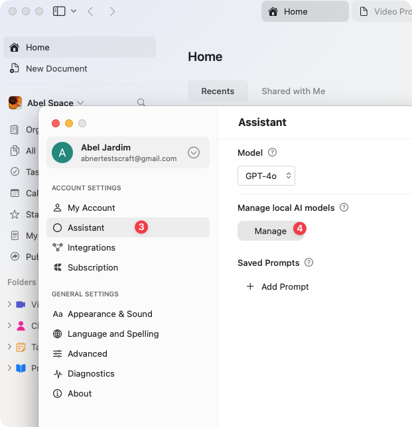Click the search magnifier next to Abel Space
The width and height of the screenshot is (412, 427).
(141, 102)
